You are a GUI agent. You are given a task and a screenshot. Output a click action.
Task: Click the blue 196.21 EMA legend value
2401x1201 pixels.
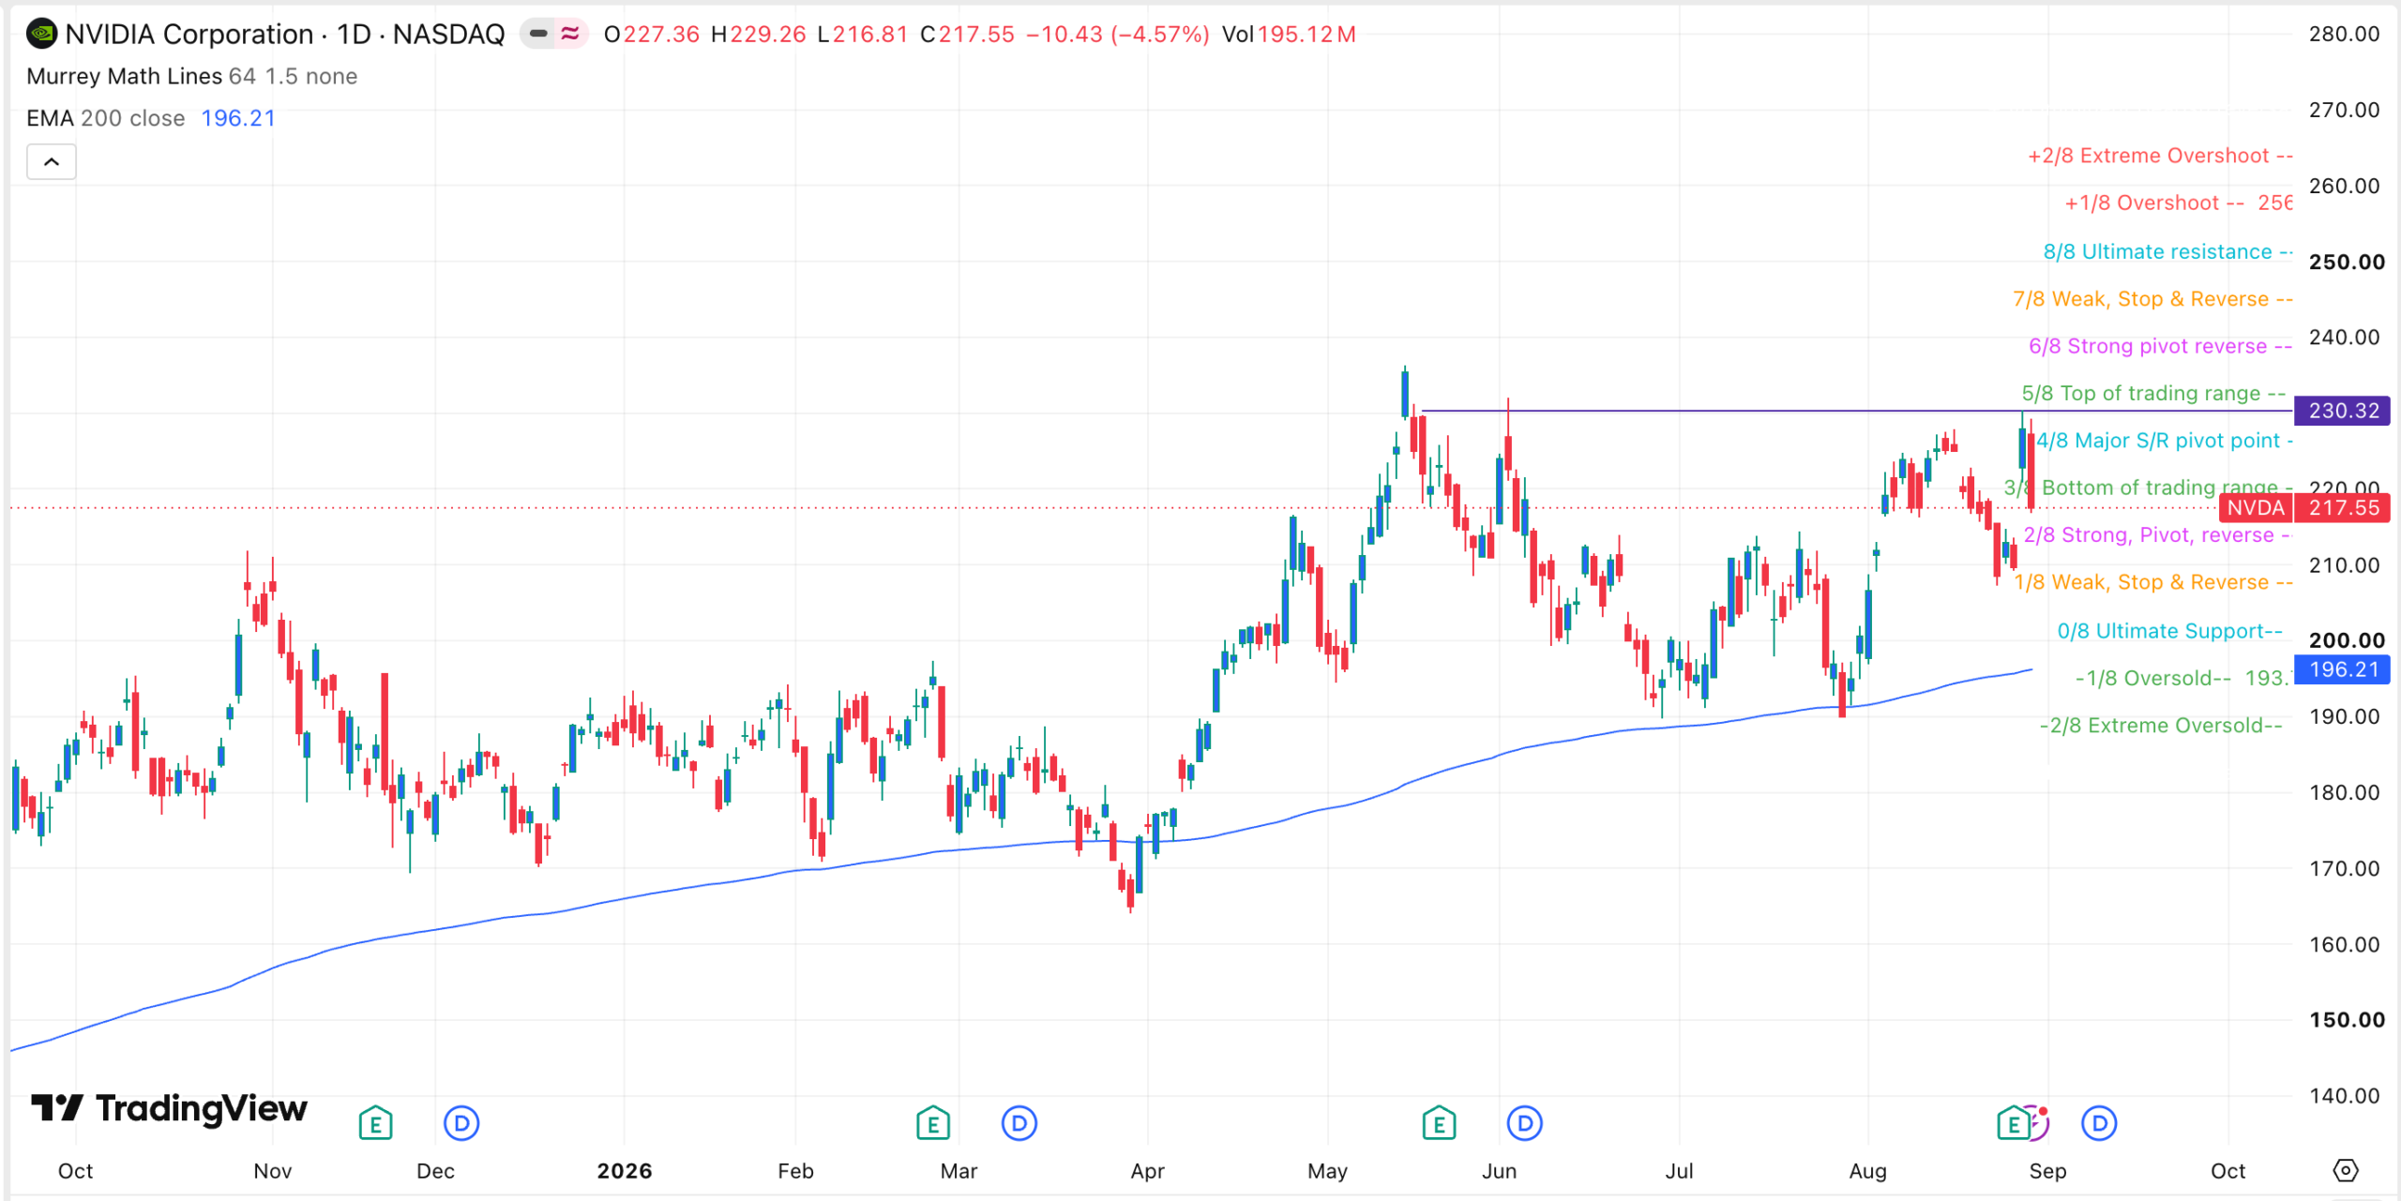(x=238, y=118)
